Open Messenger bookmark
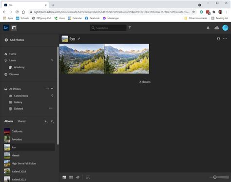231x182 pixels. pyautogui.click(x=111, y=18)
